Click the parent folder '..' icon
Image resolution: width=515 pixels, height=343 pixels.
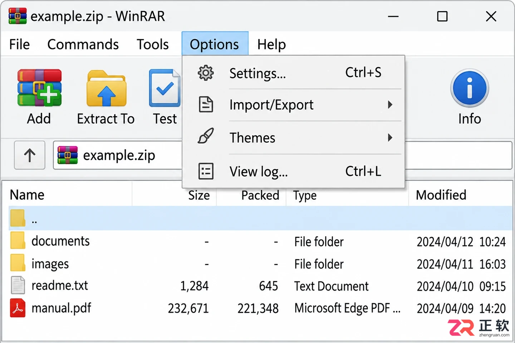pyautogui.click(x=18, y=218)
